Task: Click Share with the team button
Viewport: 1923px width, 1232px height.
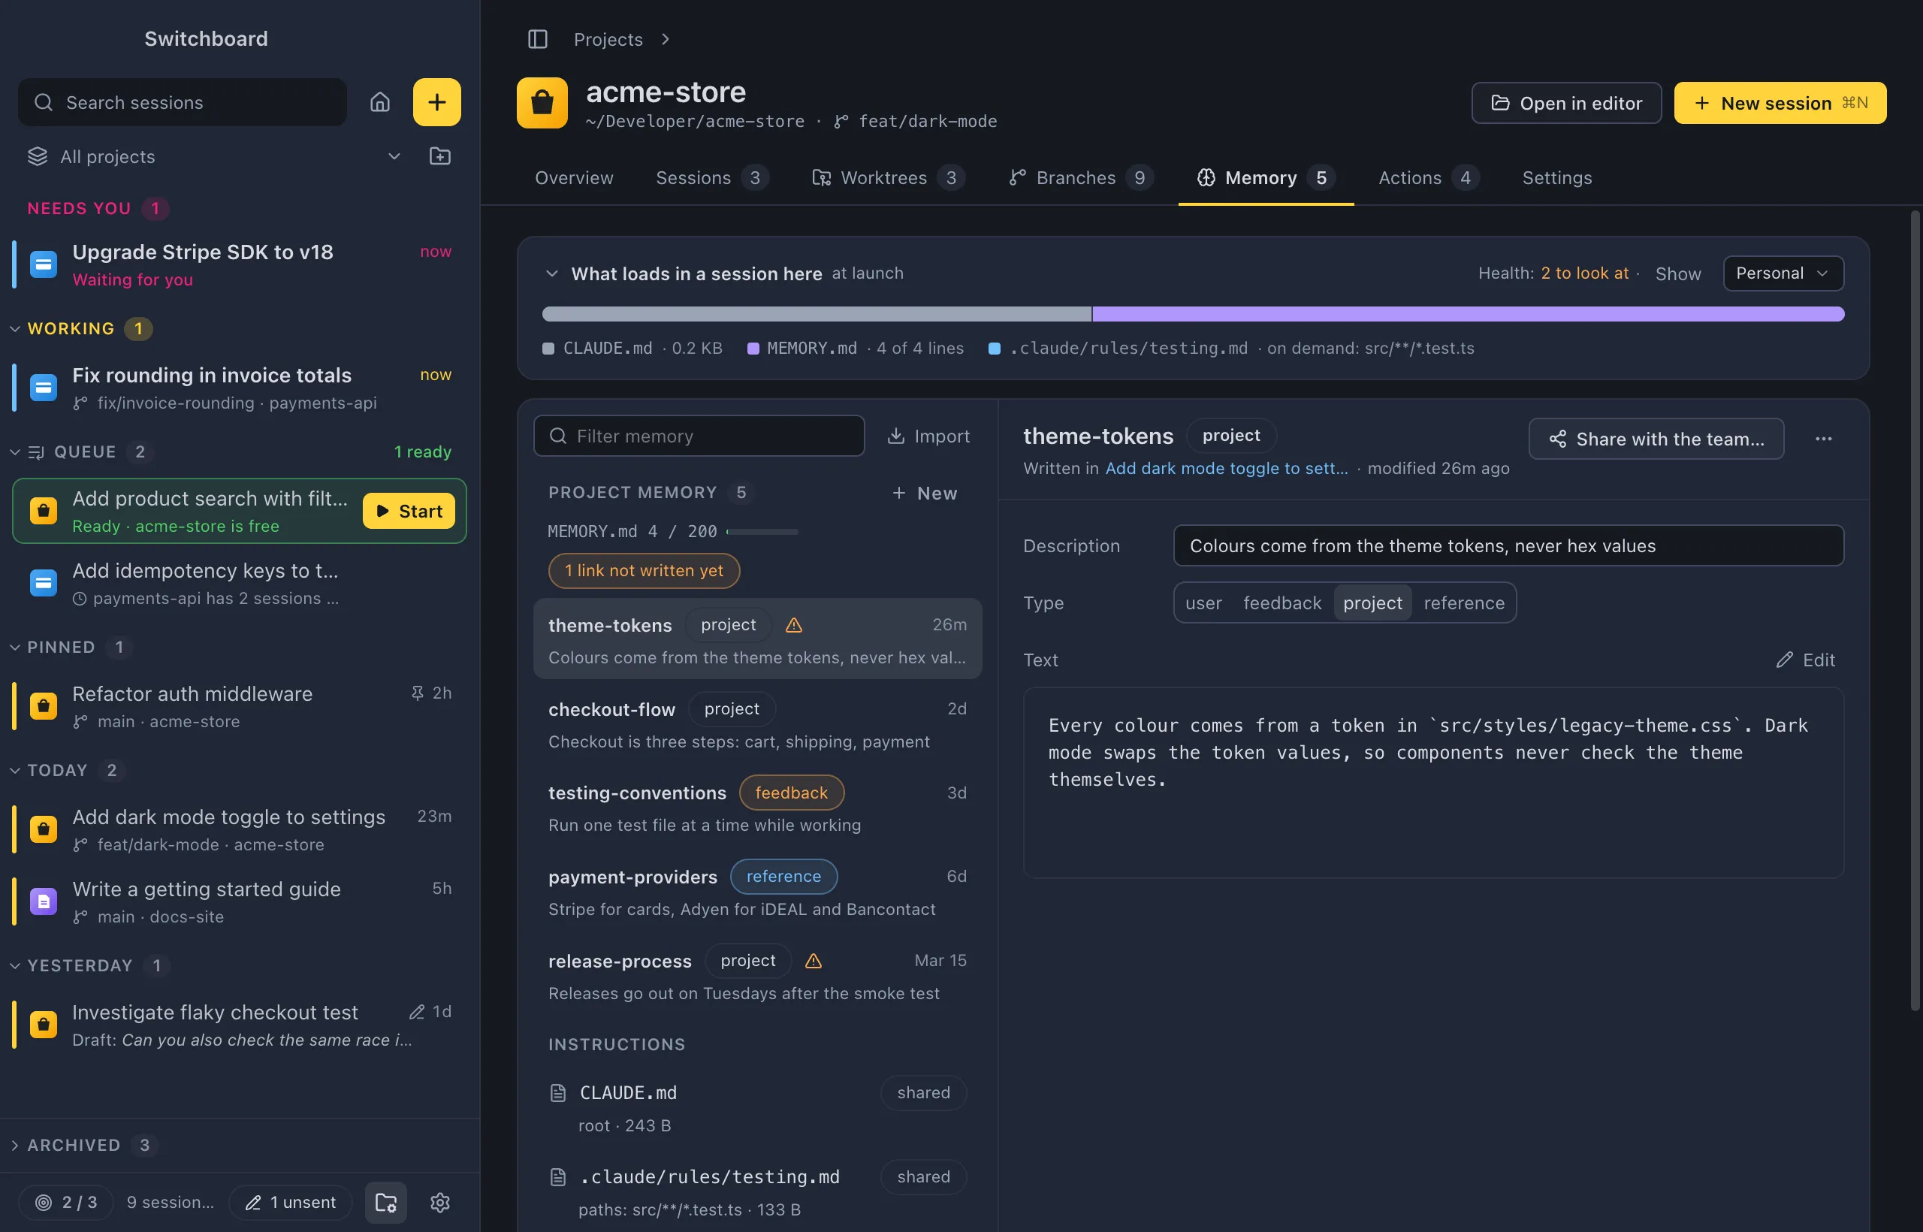Action: click(x=1656, y=439)
